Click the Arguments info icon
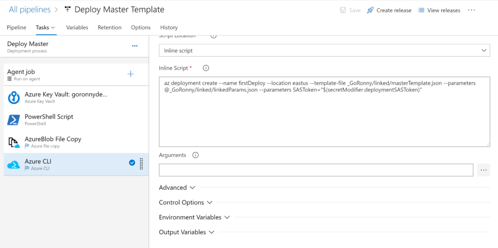Image resolution: width=498 pixels, height=248 pixels. pyautogui.click(x=196, y=155)
